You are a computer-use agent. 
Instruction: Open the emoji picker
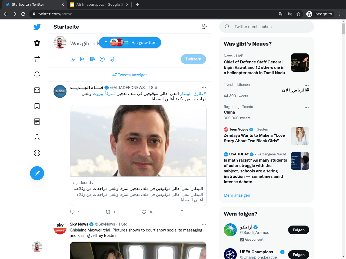coord(102,59)
